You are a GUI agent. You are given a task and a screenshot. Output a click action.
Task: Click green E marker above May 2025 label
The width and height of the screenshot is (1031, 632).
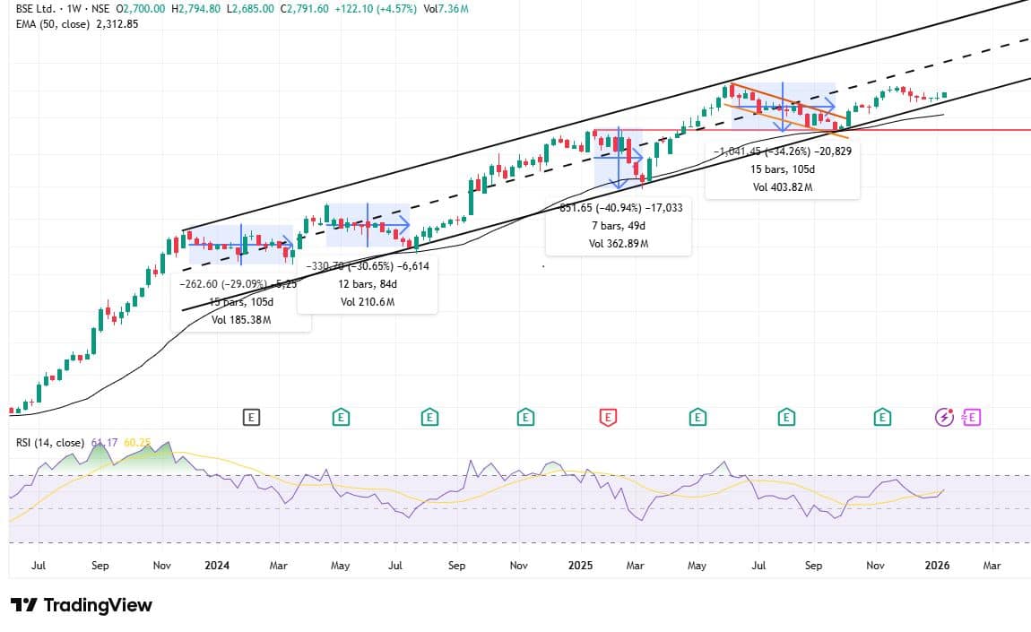[697, 417]
